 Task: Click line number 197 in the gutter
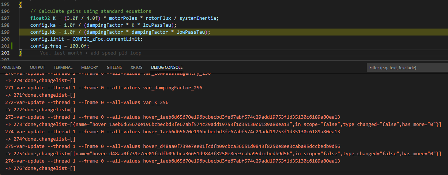[5, 18]
